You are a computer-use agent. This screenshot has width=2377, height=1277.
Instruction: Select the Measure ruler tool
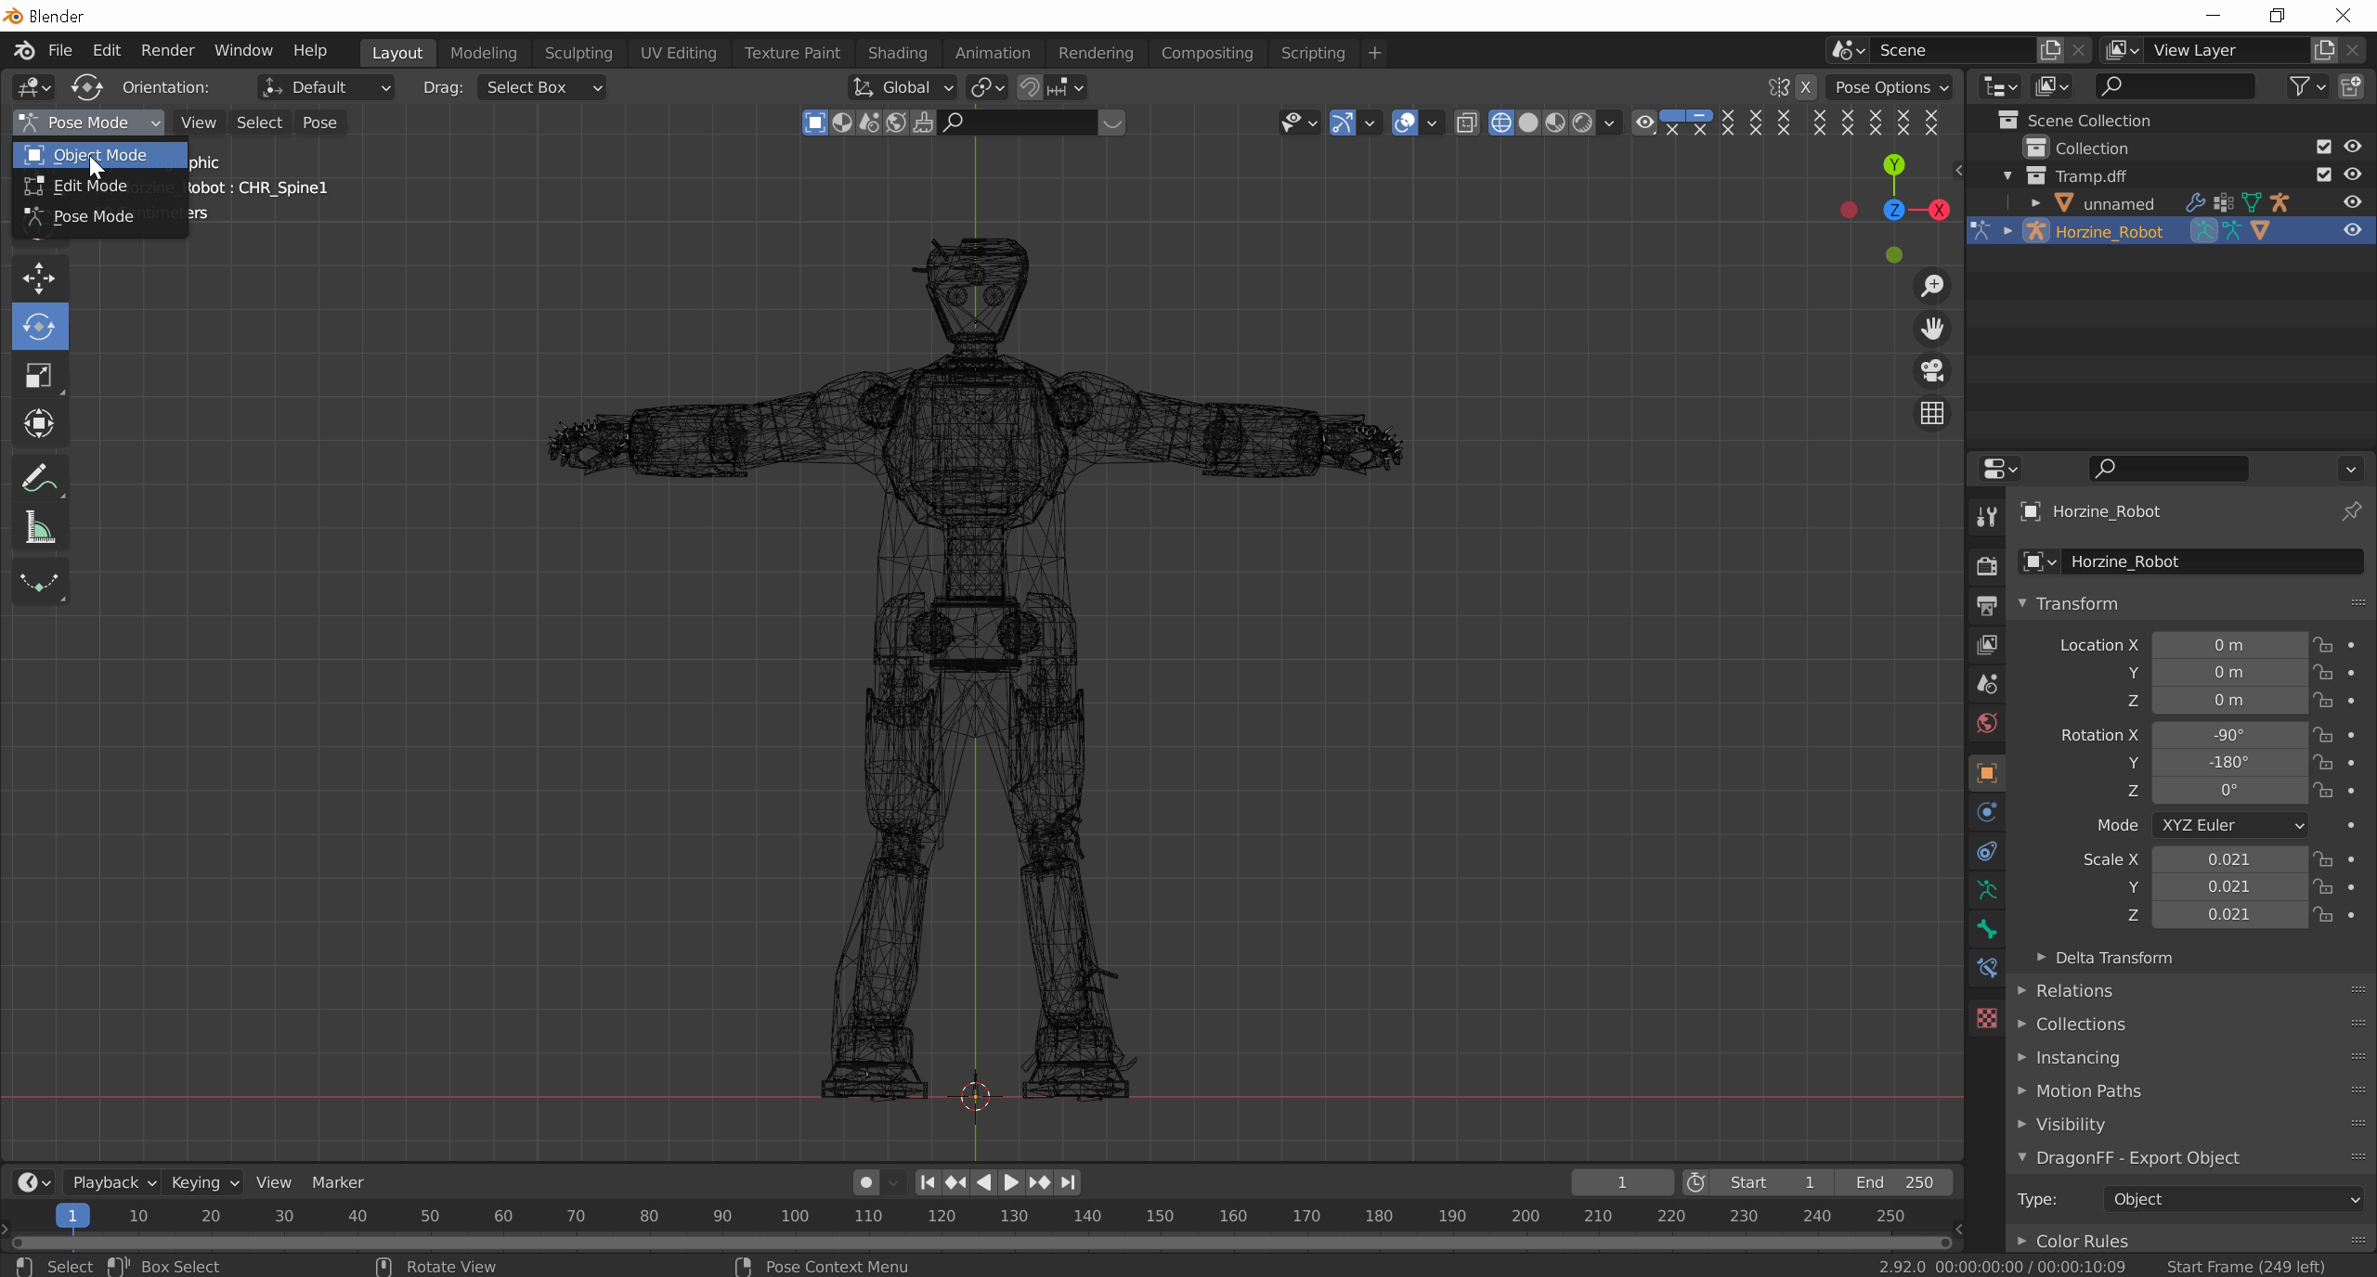click(x=39, y=529)
